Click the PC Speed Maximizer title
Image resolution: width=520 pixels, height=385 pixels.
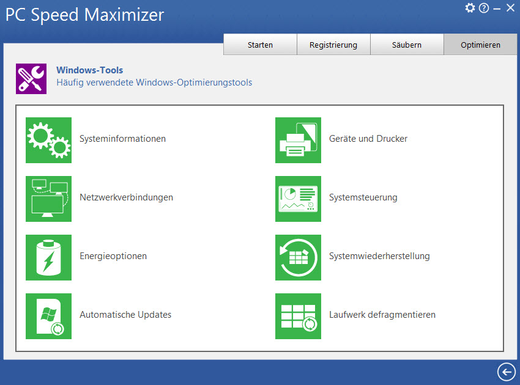[85, 15]
